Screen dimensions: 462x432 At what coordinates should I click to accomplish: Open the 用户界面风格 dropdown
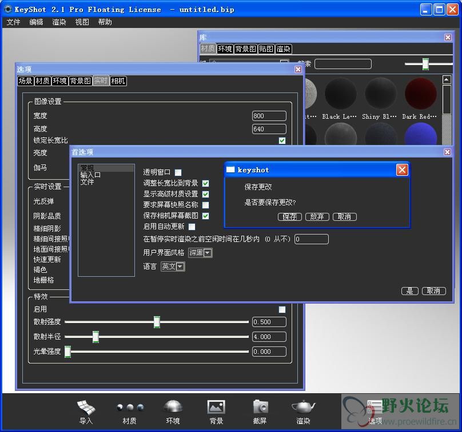point(200,253)
